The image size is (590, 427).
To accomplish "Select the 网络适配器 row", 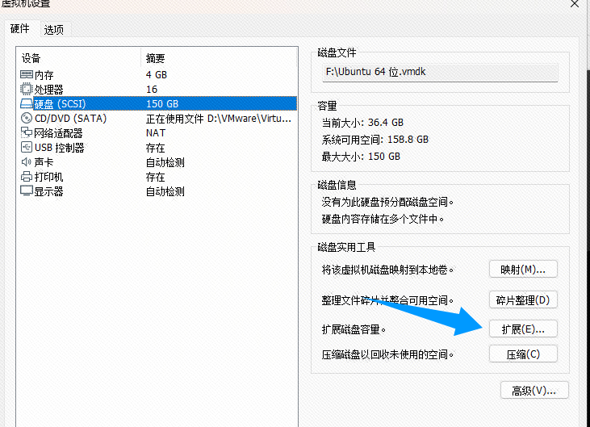I will coord(158,133).
